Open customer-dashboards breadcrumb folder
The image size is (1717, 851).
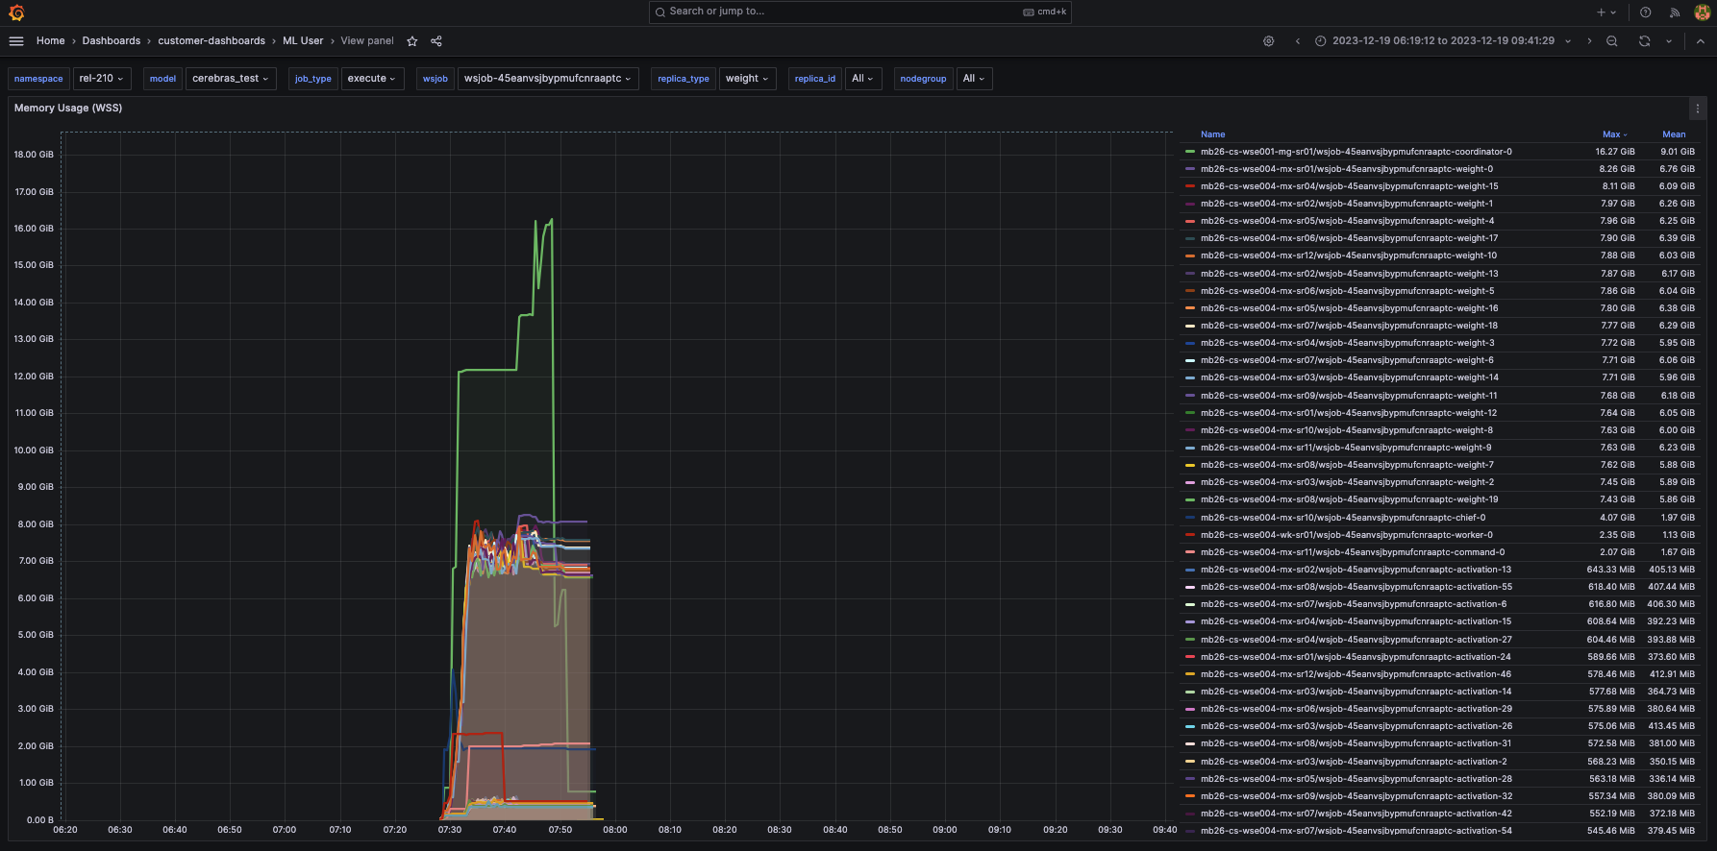(x=212, y=41)
